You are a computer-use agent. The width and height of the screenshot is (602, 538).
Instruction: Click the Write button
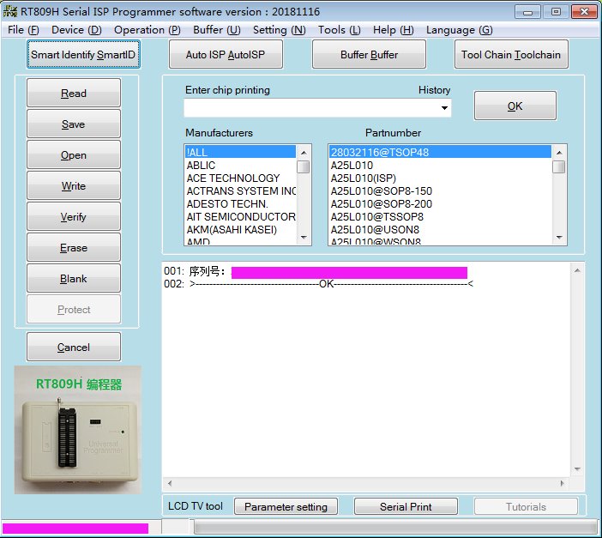74,185
